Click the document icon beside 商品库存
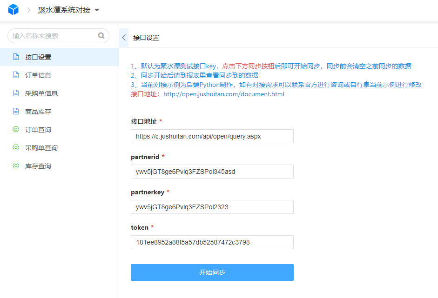Image resolution: width=438 pixels, height=298 pixels. click(16, 112)
